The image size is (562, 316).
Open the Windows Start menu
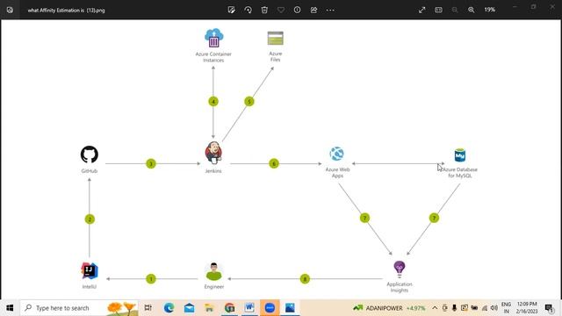[x=10, y=308]
